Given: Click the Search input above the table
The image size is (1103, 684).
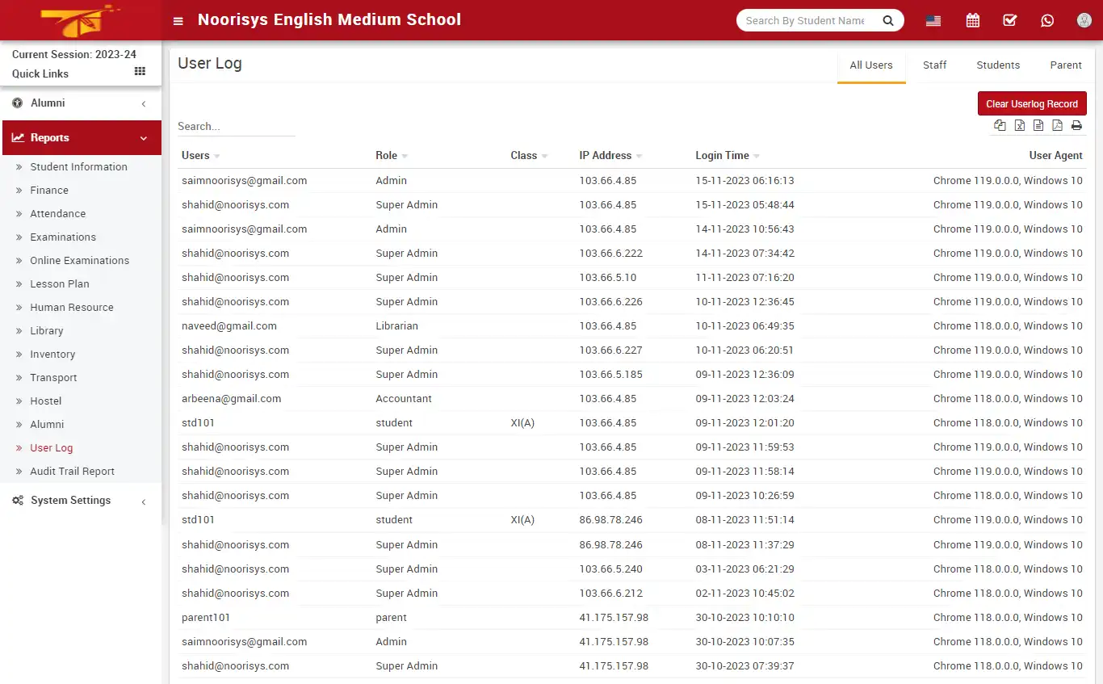Looking at the screenshot, I should click(236, 126).
